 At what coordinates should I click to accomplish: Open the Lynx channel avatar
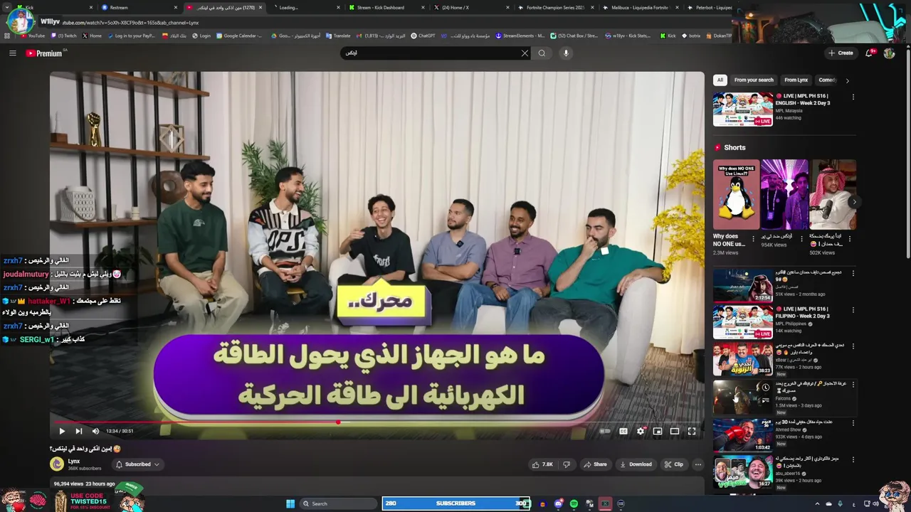click(57, 464)
